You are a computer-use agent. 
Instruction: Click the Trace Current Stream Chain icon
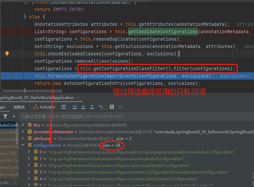[x=120, y=107]
